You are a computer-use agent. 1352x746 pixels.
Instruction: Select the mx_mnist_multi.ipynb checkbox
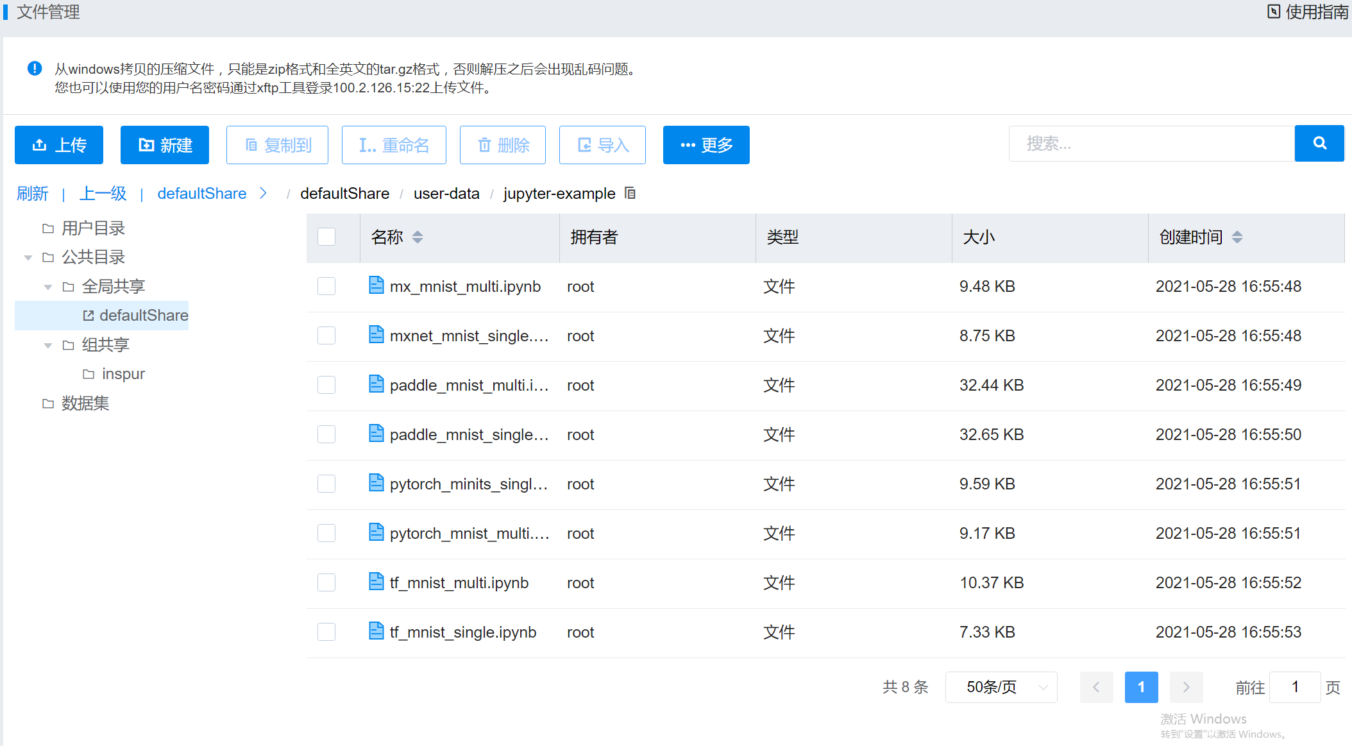326,286
